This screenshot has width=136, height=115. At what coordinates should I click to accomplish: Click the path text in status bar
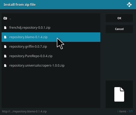(x=24, y=111)
